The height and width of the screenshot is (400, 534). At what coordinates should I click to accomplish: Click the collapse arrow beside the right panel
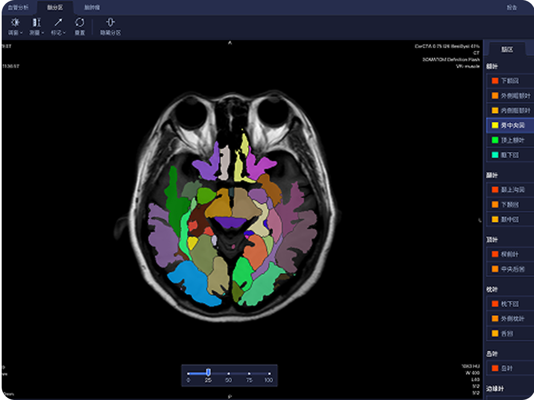click(x=480, y=221)
